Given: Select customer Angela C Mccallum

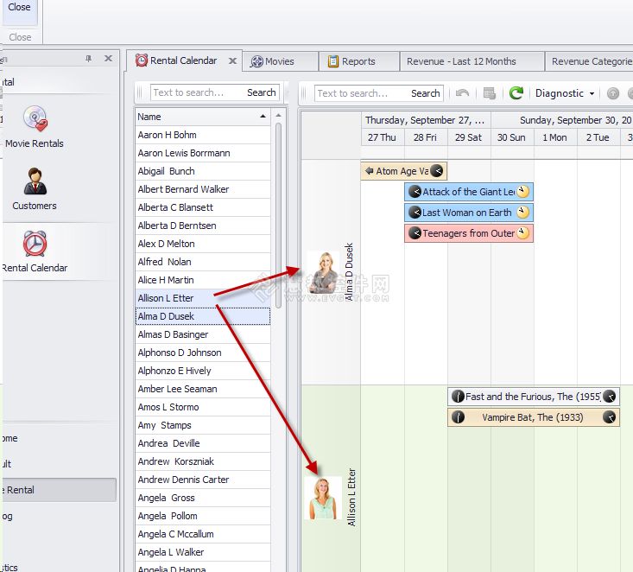Looking at the screenshot, I should [x=203, y=534].
